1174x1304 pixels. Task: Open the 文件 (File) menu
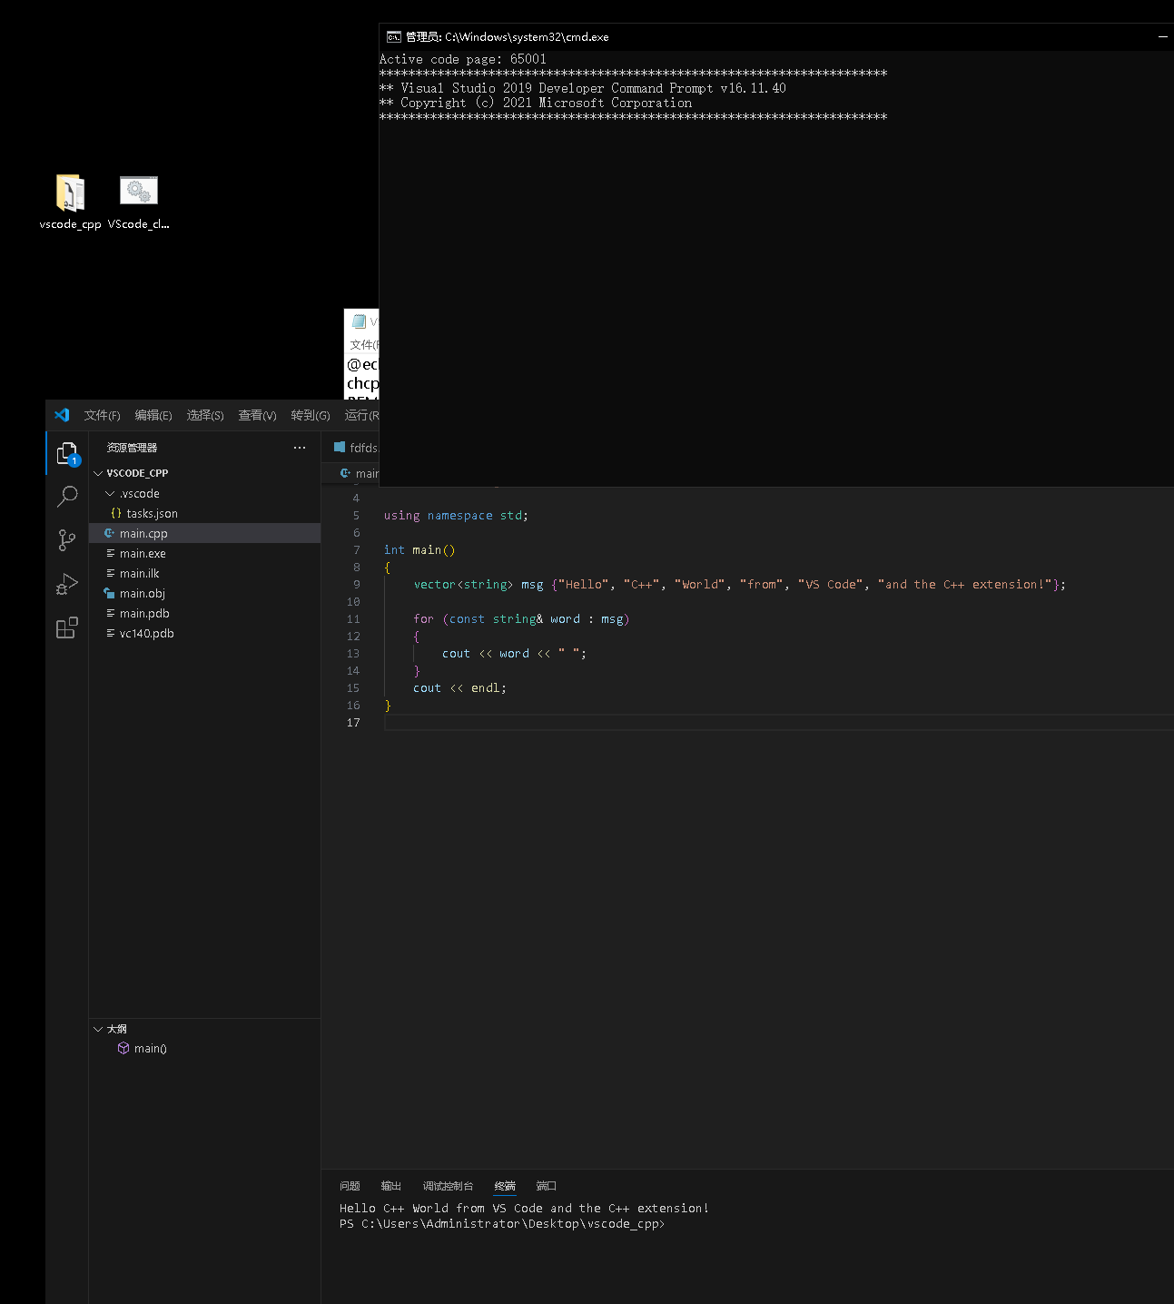[101, 415]
